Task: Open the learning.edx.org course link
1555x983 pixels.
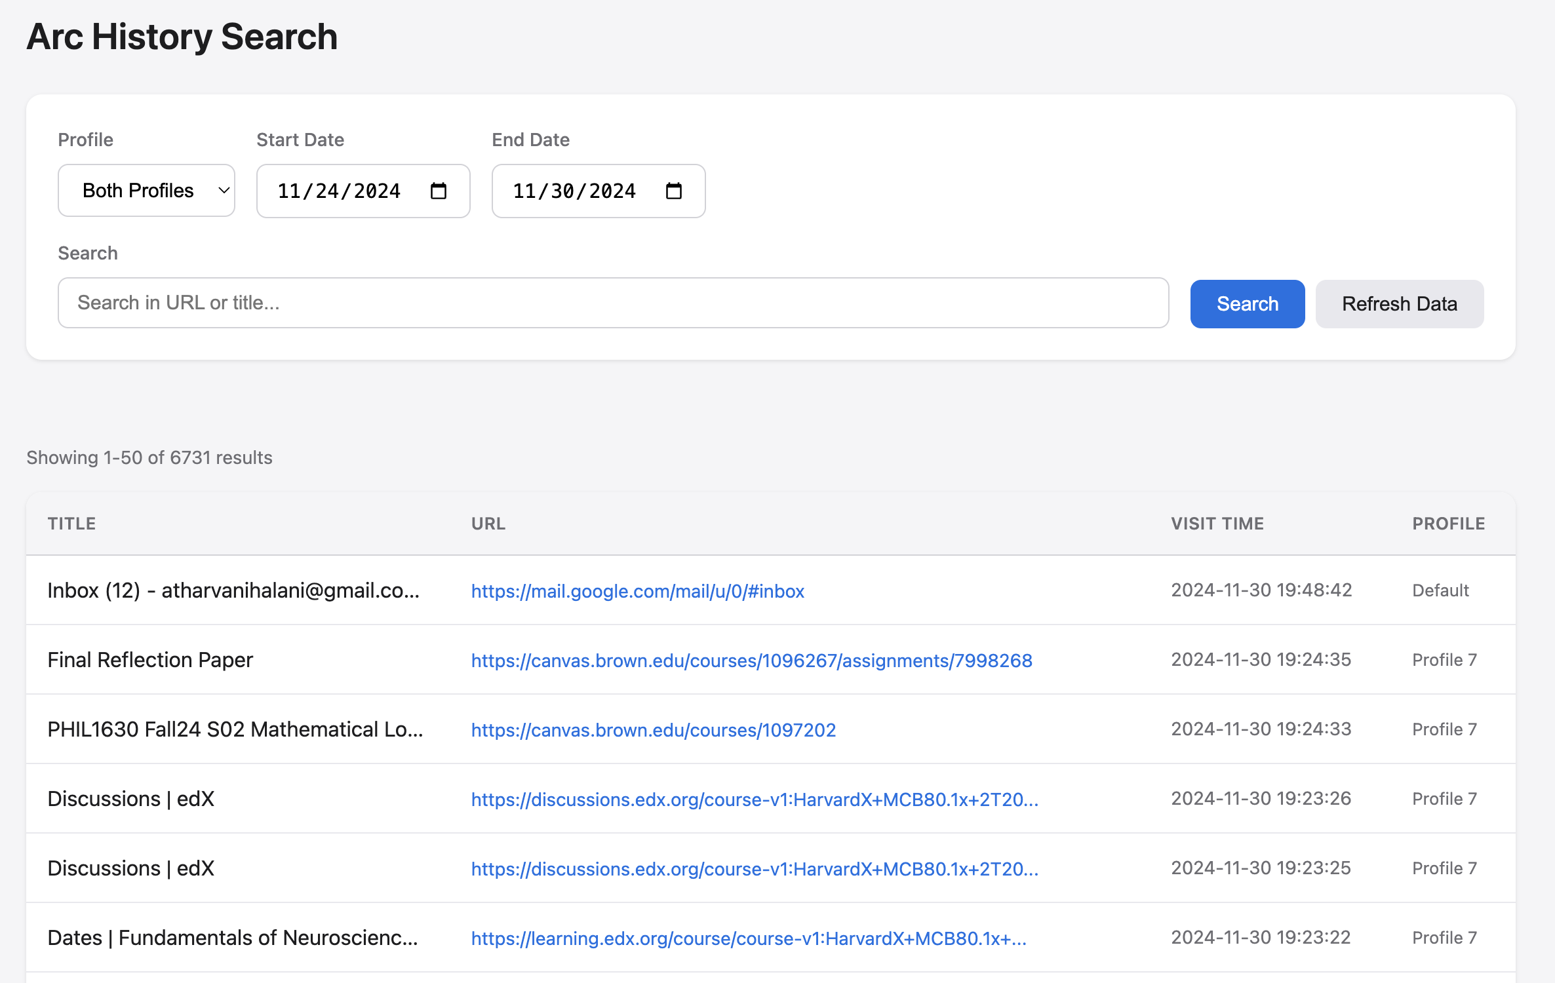Action: (x=748, y=938)
